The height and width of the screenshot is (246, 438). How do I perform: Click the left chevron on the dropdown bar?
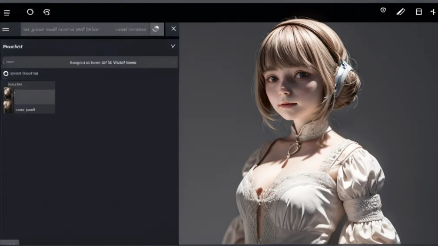(x=4, y=62)
